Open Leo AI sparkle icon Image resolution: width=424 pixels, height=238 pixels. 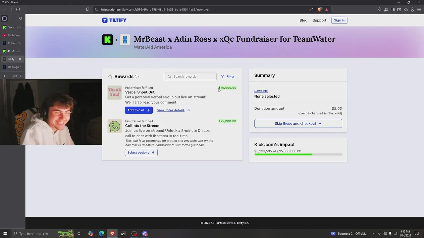tap(406, 10)
